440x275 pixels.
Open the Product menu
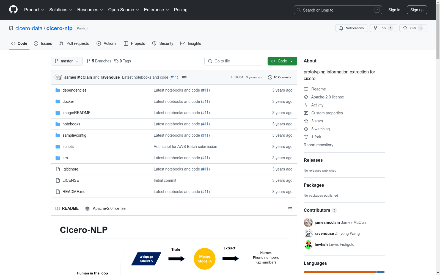[x=34, y=10]
